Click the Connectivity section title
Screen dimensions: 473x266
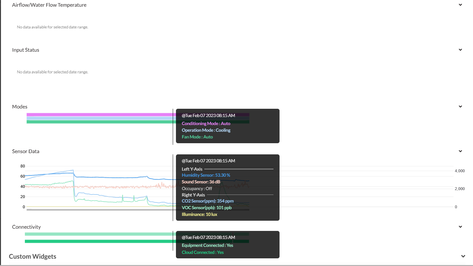[x=26, y=227]
